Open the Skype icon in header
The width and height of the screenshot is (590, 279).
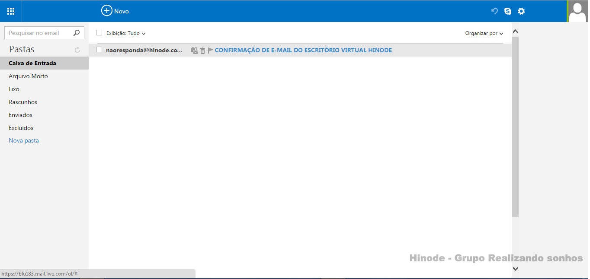click(x=508, y=11)
